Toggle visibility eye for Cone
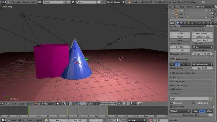Screen dimensions: 217x122 [x=206, y=11]
